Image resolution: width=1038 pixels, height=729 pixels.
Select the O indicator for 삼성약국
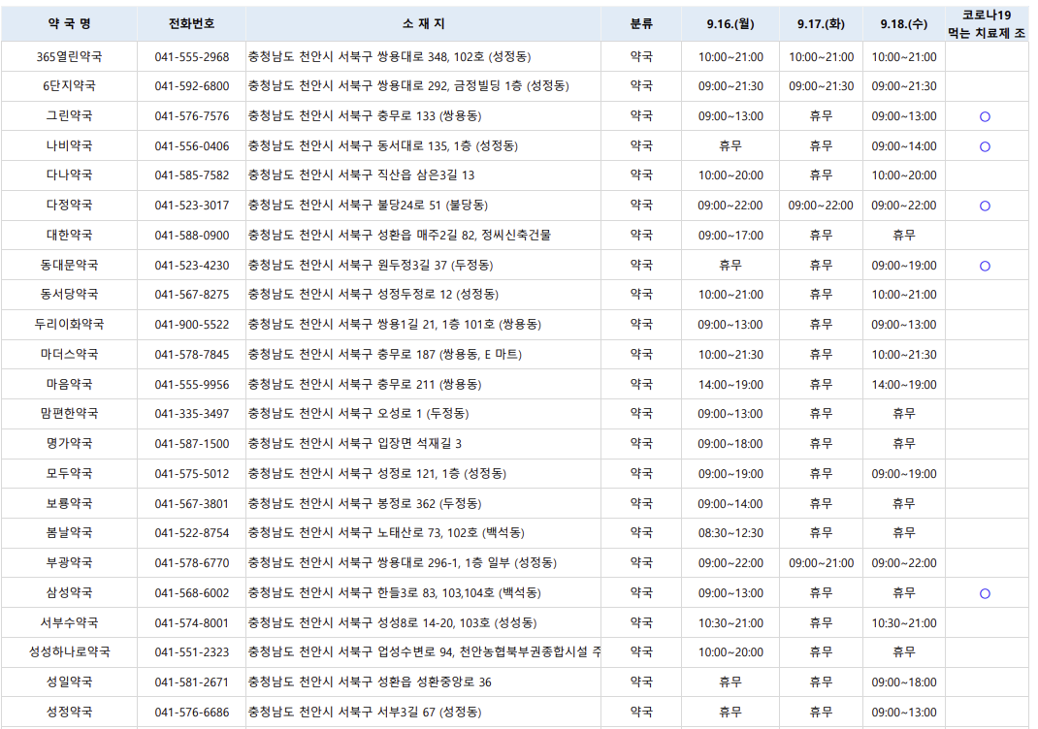(x=985, y=592)
